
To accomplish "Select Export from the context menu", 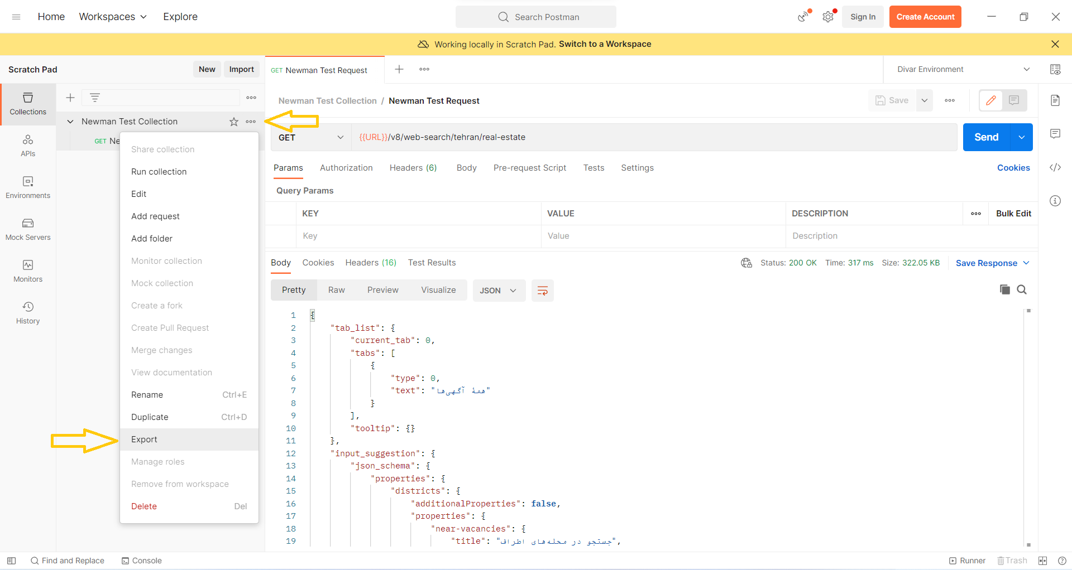I will tap(189, 439).
